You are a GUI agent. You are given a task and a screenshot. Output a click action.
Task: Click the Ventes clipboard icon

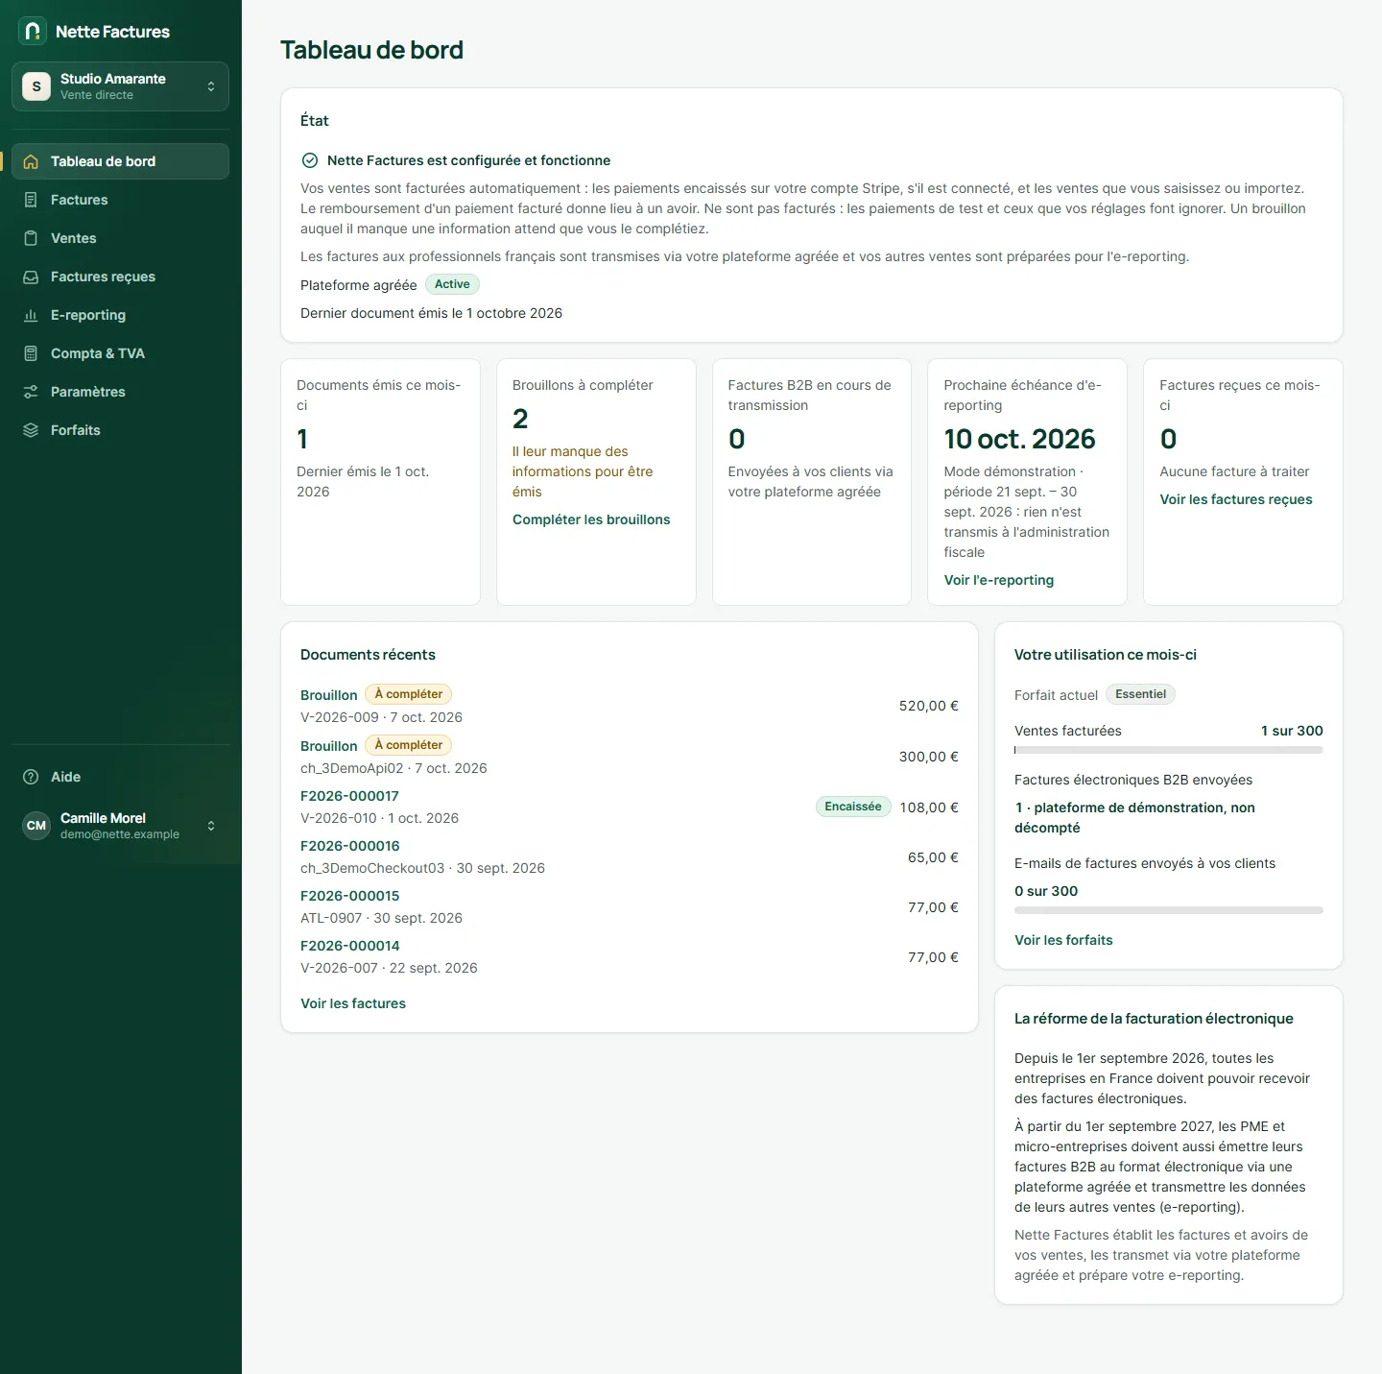31,238
